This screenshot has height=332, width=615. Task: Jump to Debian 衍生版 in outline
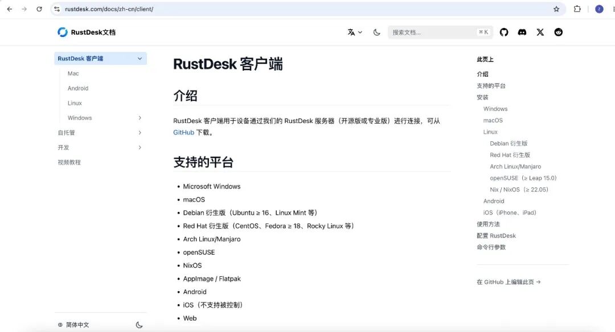coord(509,144)
